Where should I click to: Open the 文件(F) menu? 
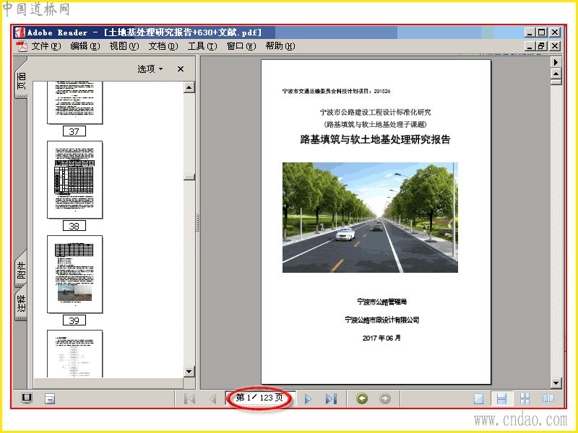pyautogui.click(x=46, y=46)
